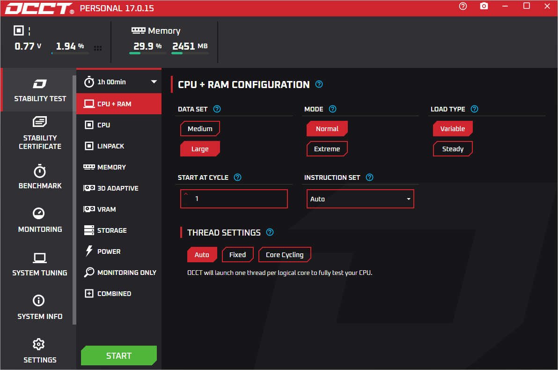
Task: Select the CPU test
Action: pyautogui.click(x=119, y=125)
